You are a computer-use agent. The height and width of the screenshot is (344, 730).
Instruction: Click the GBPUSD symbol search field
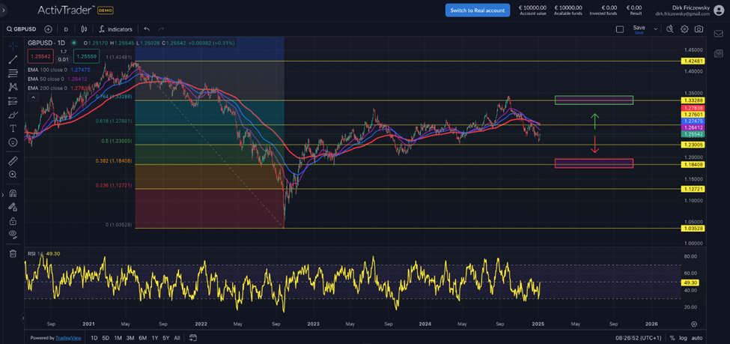(24, 29)
